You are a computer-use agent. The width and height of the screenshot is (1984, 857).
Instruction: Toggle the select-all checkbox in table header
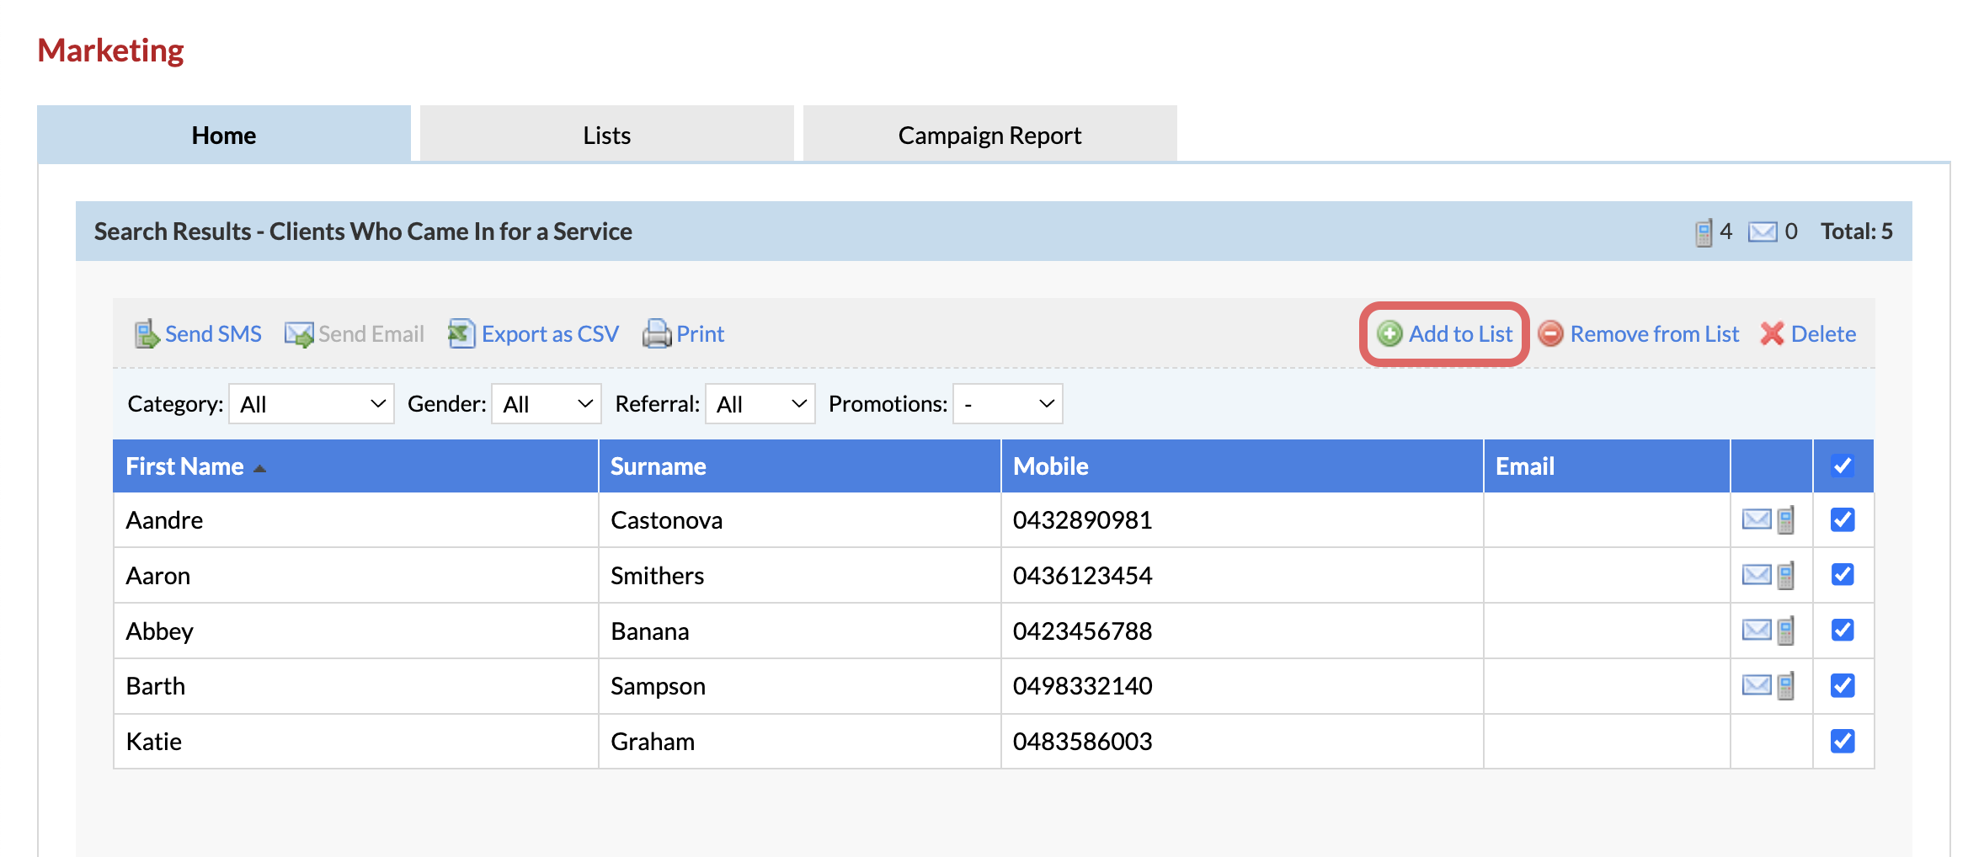pos(1843,466)
